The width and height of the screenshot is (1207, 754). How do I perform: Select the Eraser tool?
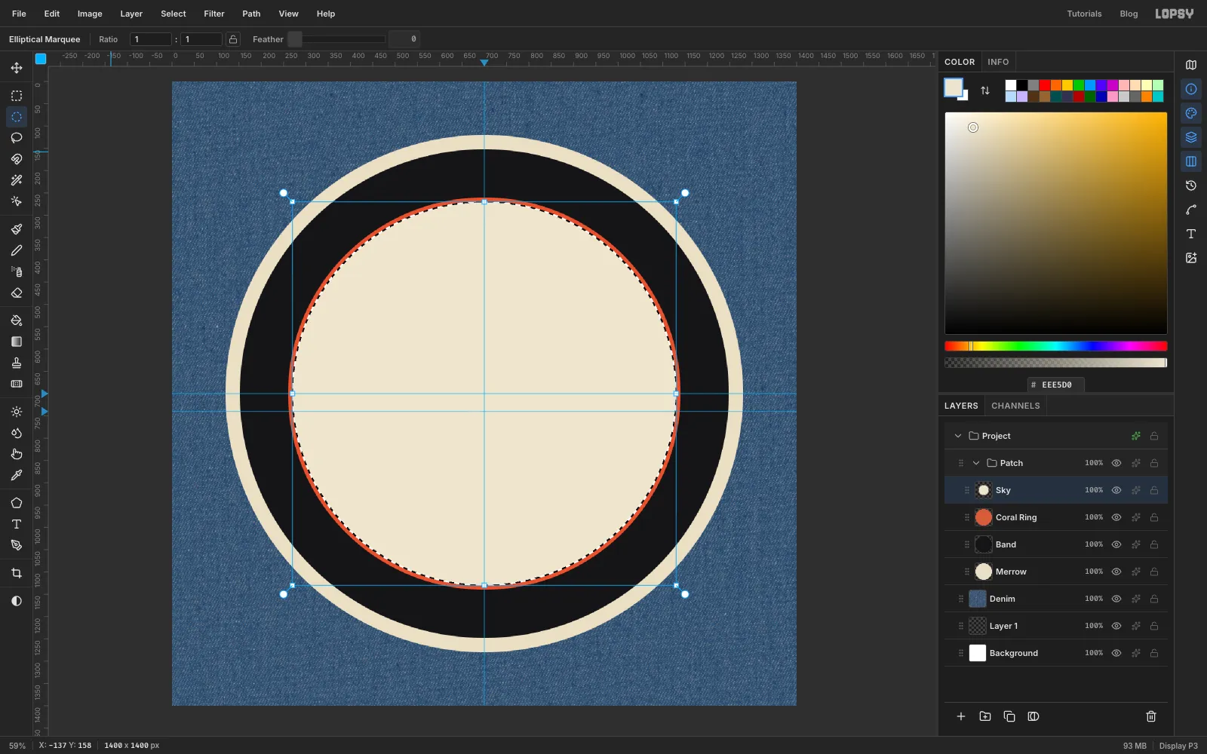17,293
